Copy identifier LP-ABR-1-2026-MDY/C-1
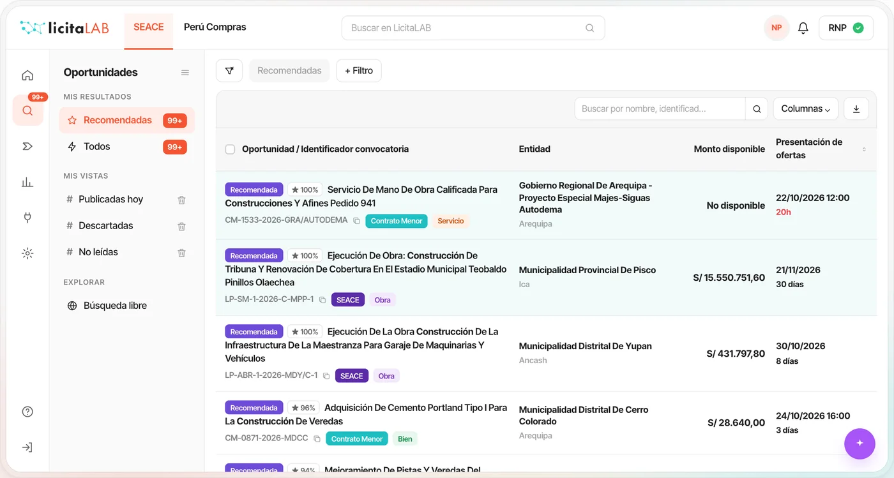 click(326, 376)
